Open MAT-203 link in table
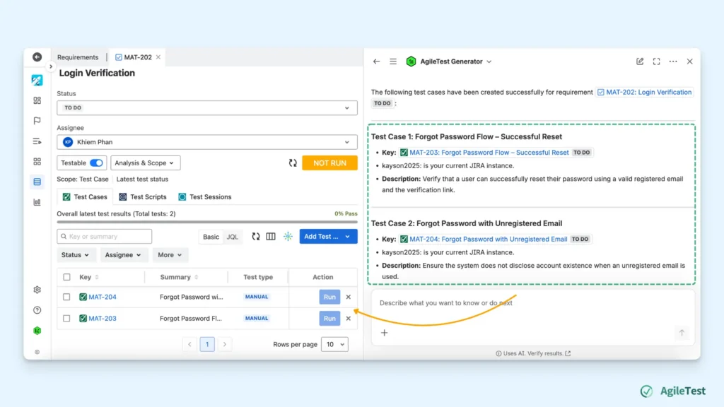 [x=103, y=319]
